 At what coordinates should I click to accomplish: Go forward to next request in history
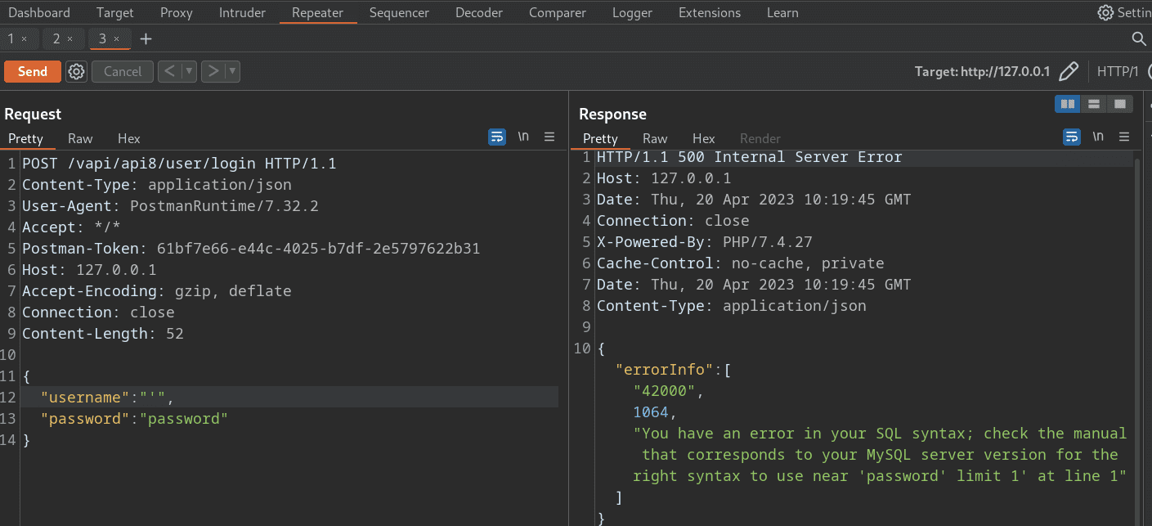[x=213, y=71]
